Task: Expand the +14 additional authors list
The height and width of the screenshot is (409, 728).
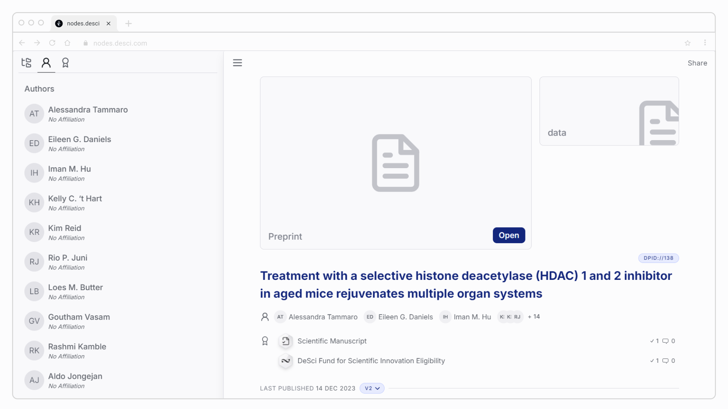Action: coord(533,317)
